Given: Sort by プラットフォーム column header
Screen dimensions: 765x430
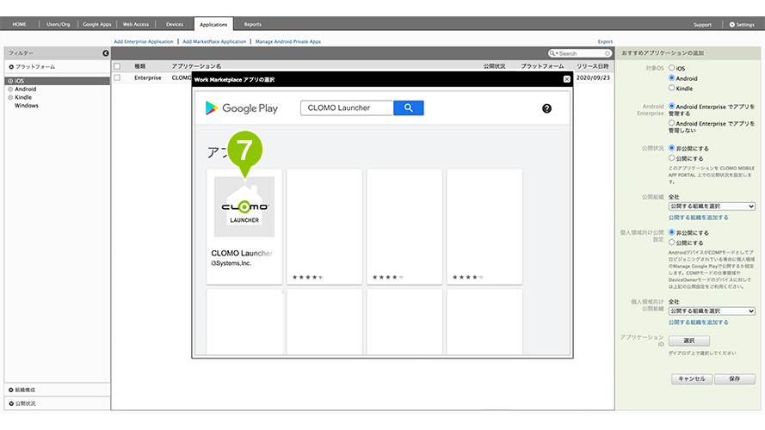Looking at the screenshot, I should 542,66.
